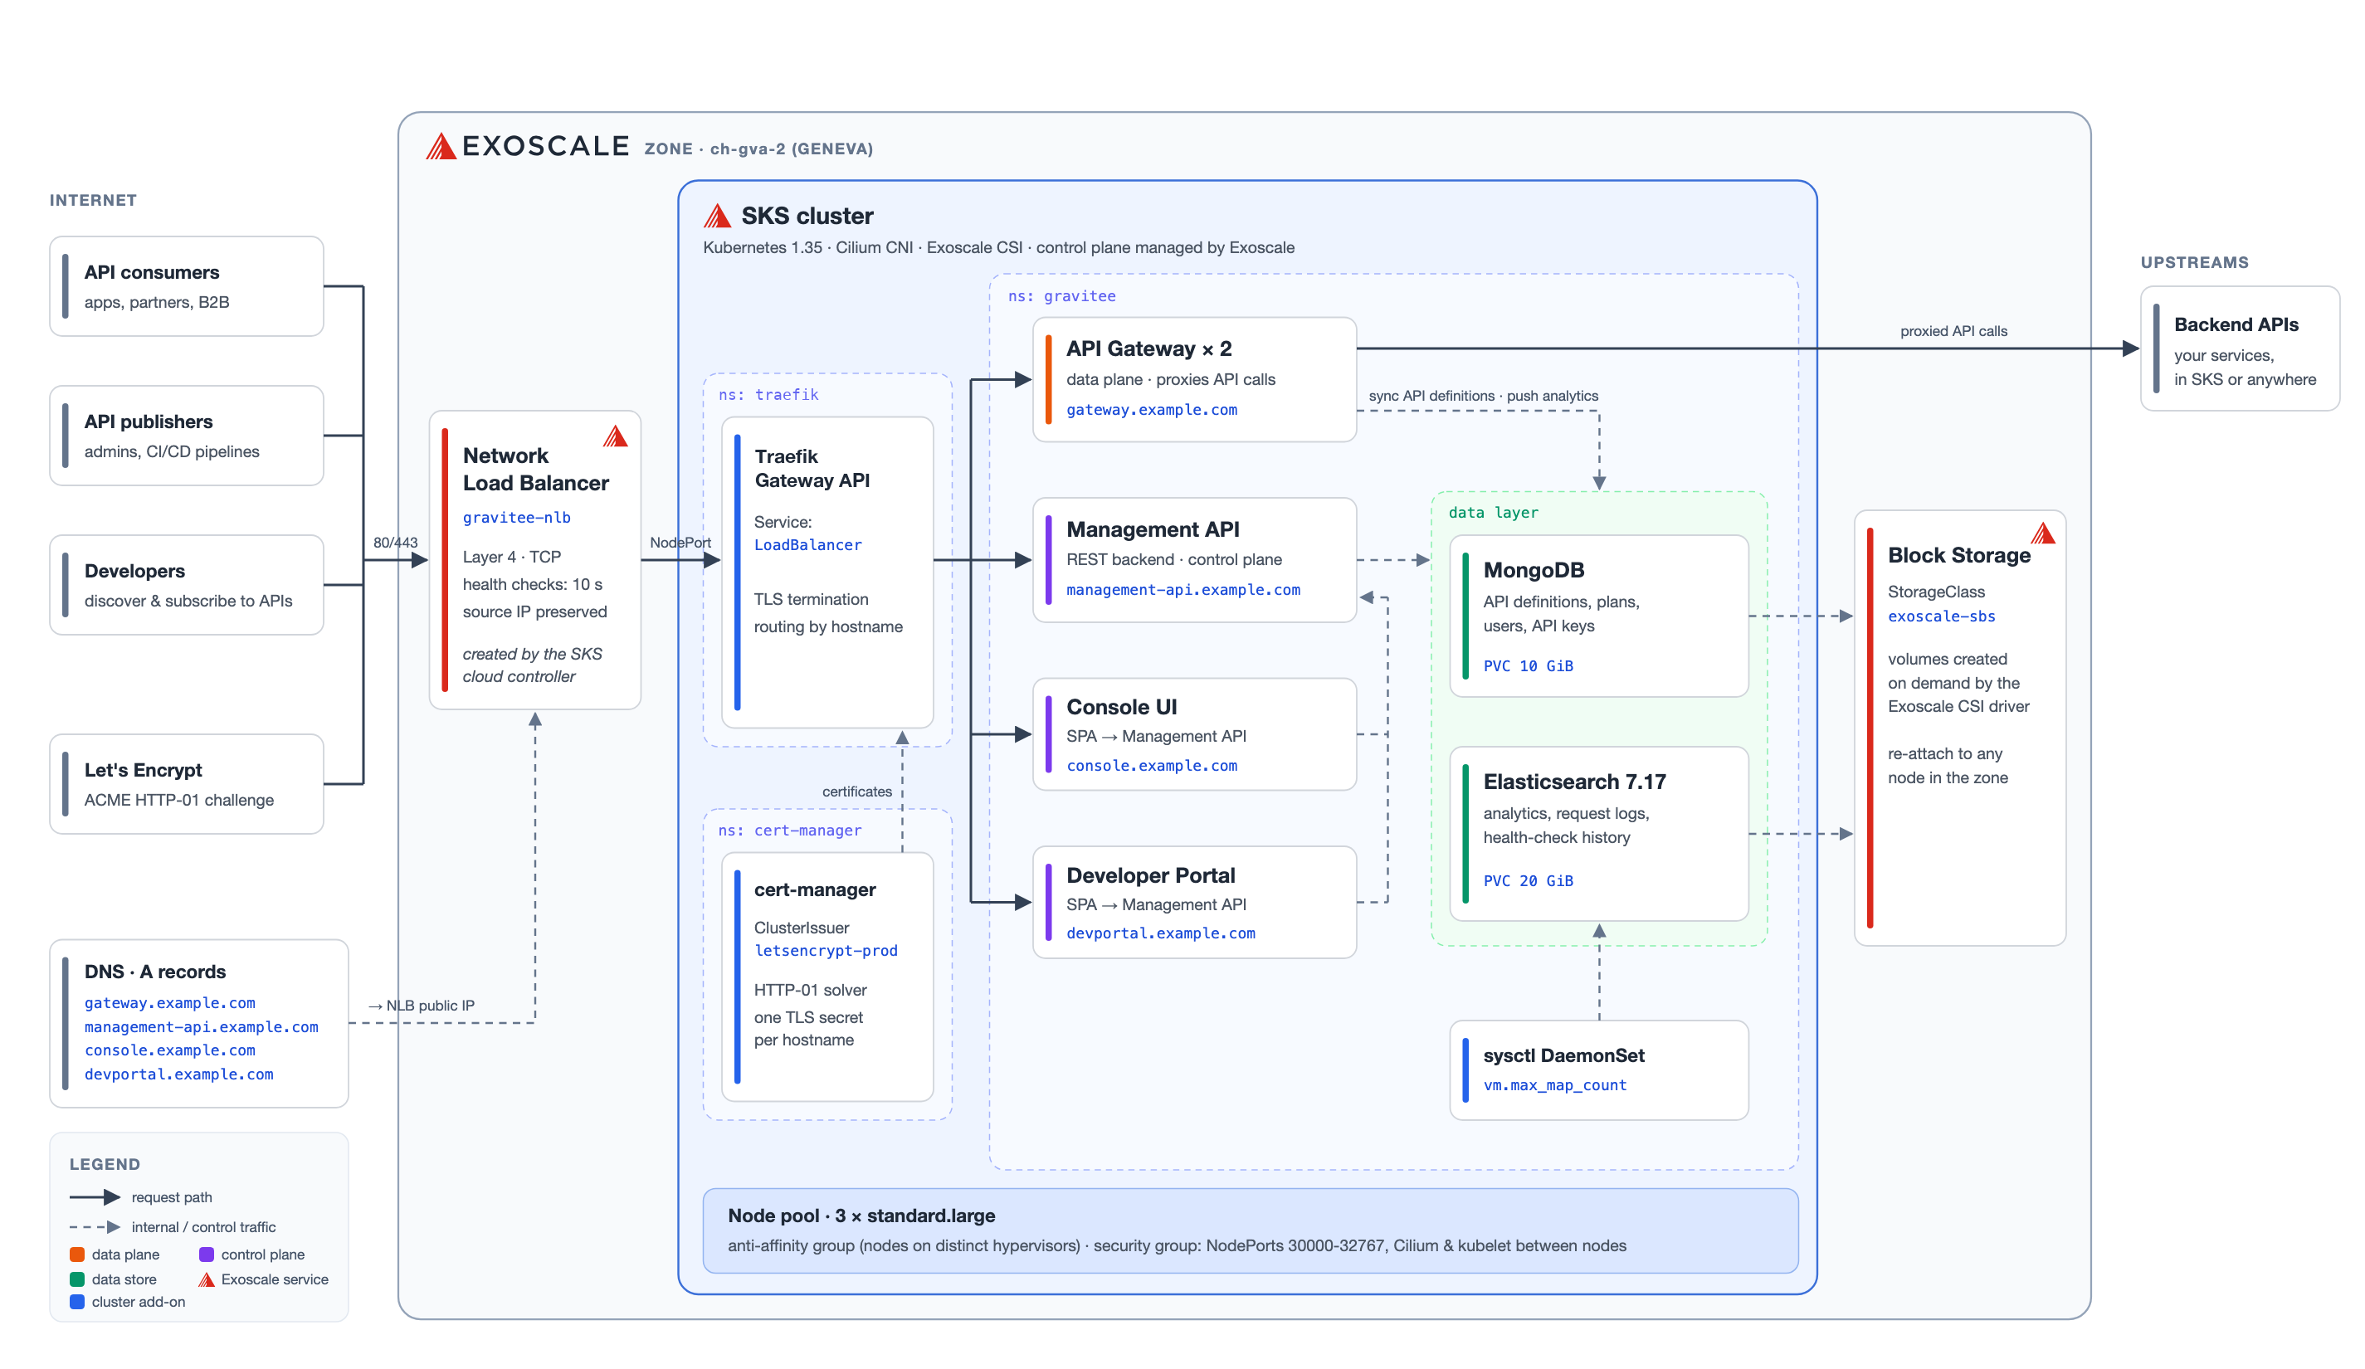Select console.example.com in the DNS records card
Image resolution: width=2365 pixels, height=1369 pixels.
[x=170, y=1050]
